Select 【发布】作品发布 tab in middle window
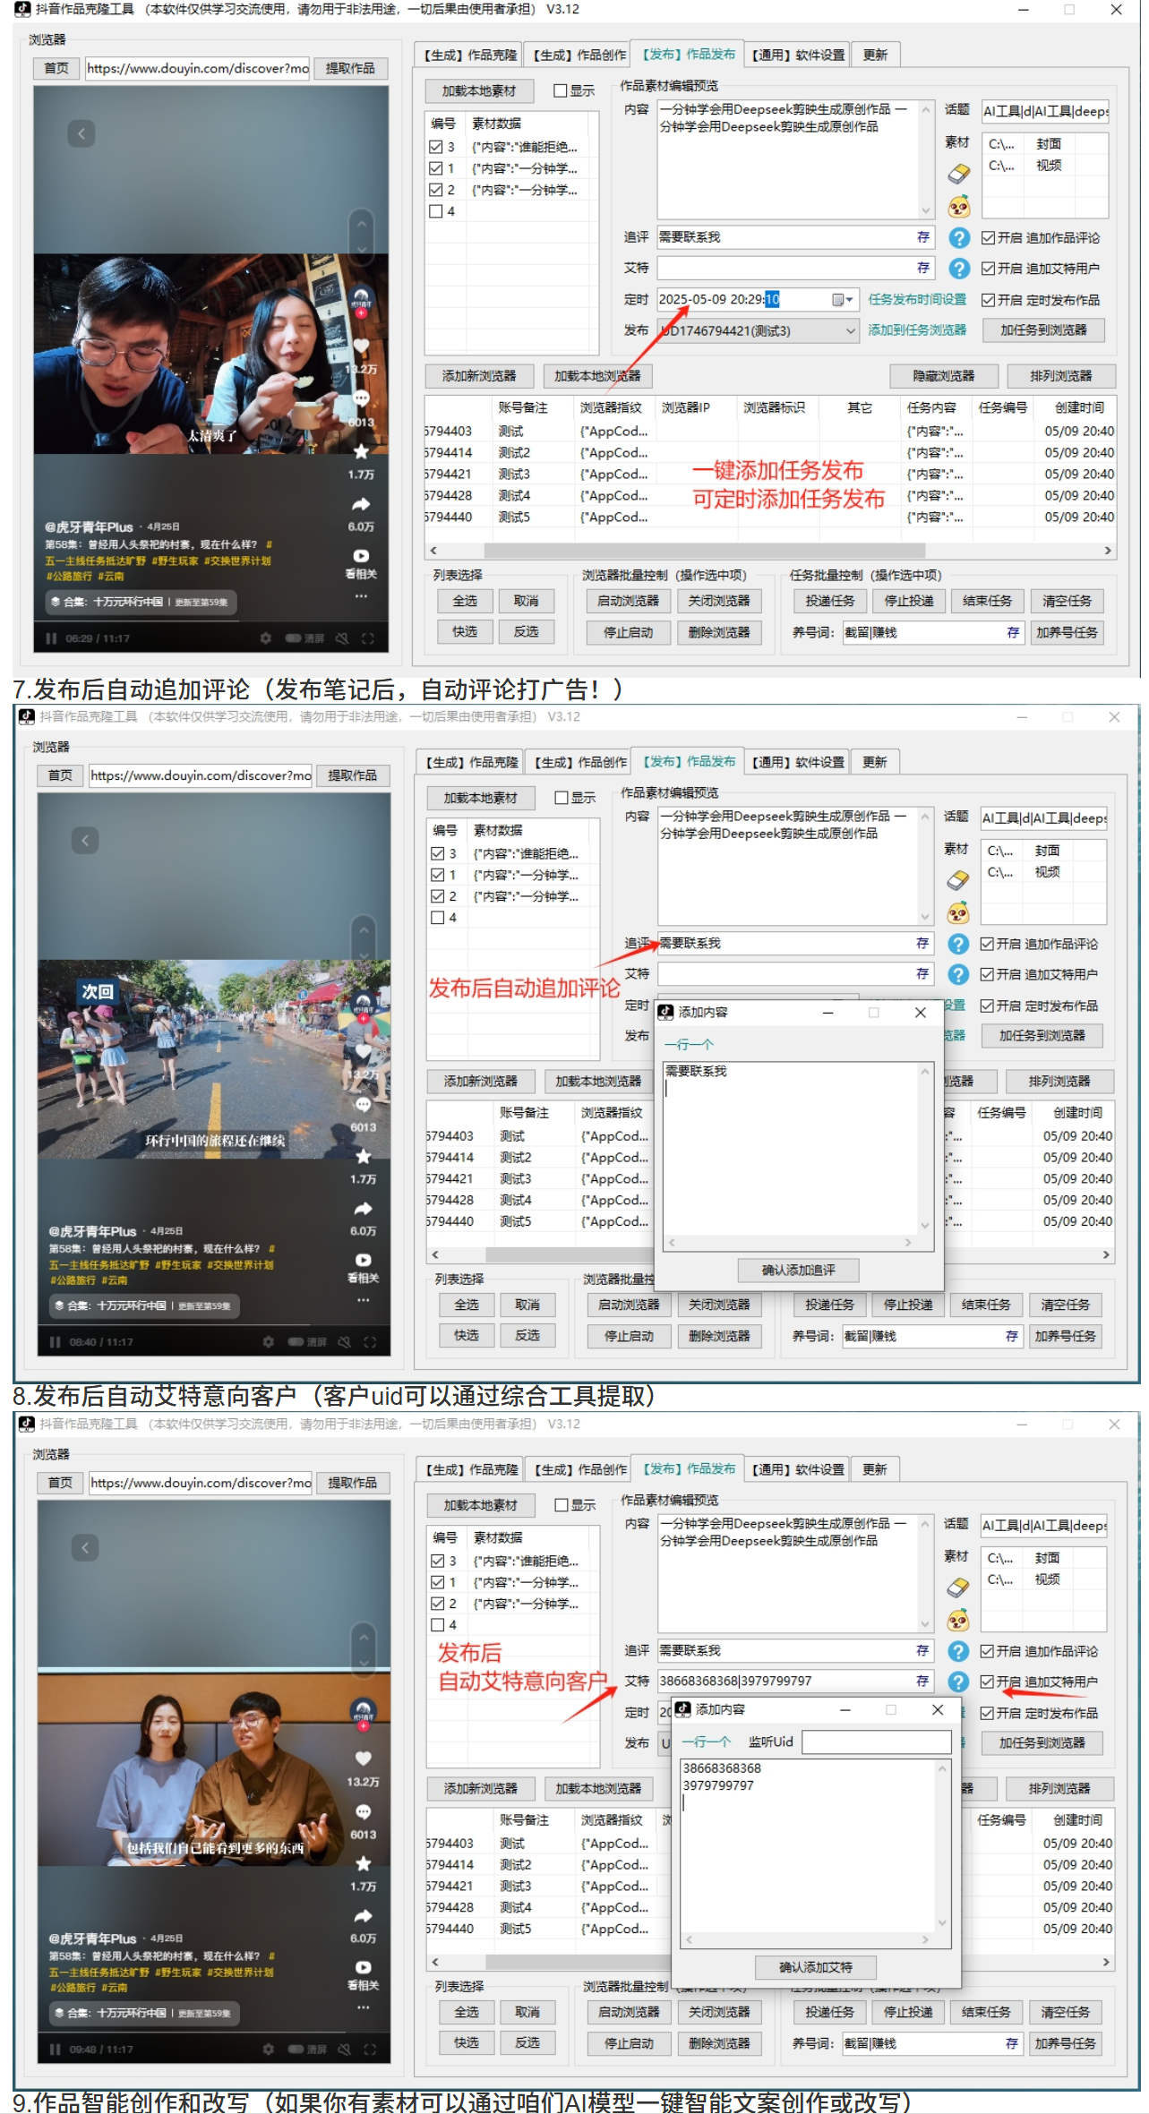 [x=690, y=761]
